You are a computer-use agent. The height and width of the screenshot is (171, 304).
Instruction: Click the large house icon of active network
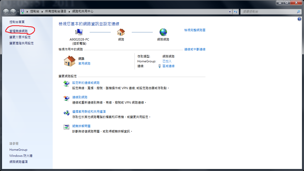tap(70, 61)
